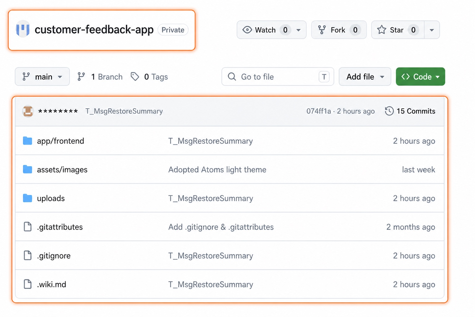Click the file icon for .gitignore
The width and height of the screenshot is (475, 317).
point(28,255)
